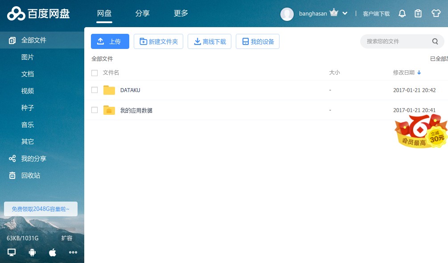Click the crown icon next to banghasan
448x263 pixels.
[333, 12]
